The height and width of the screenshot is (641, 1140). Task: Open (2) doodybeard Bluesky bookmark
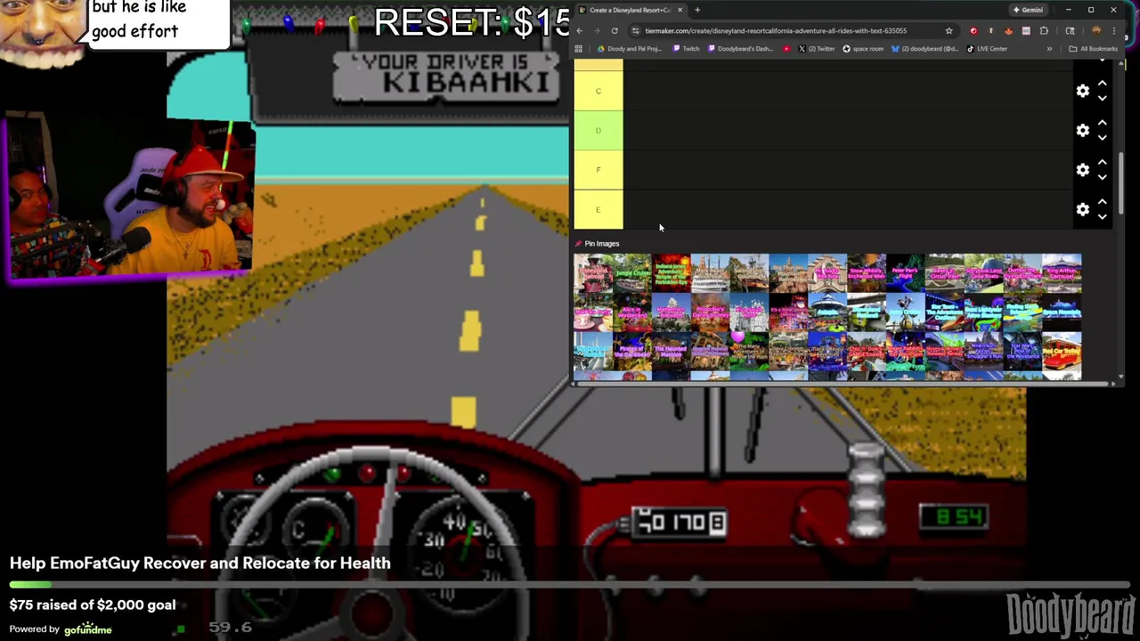pyautogui.click(x=926, y=49)
